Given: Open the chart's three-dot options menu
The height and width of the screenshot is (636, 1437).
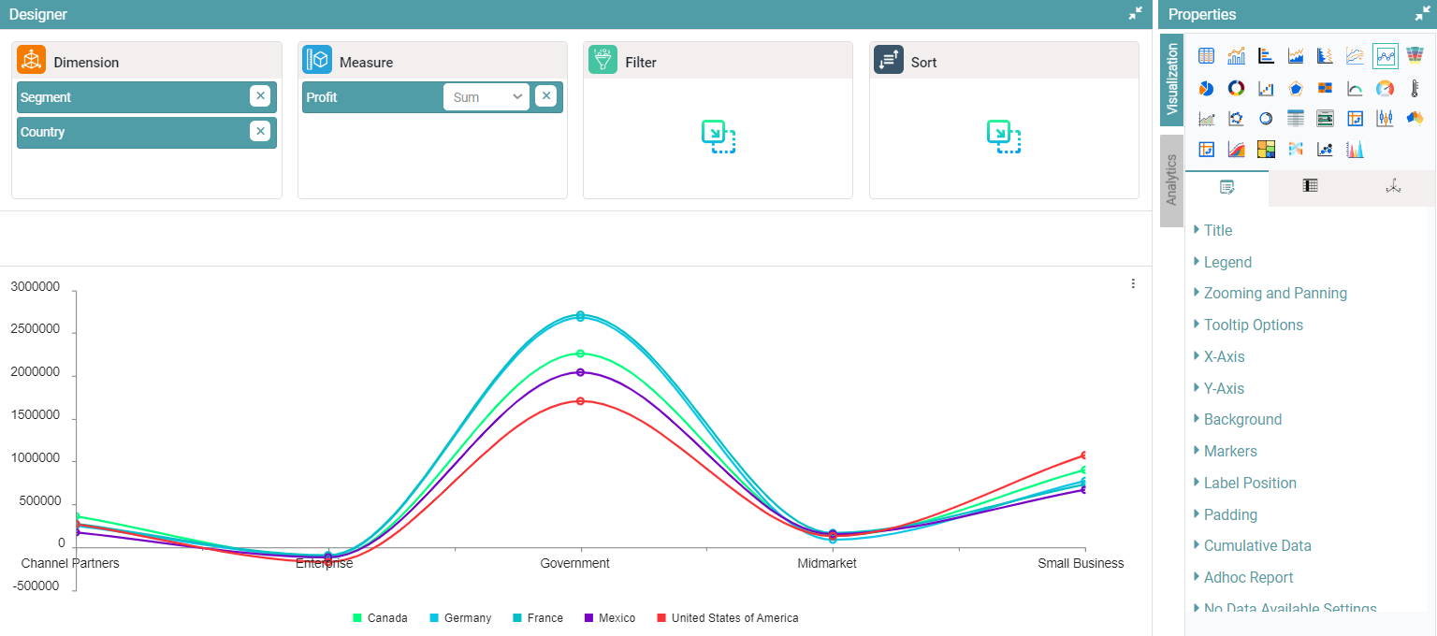Looking at the screenshot, I should coord(1133,283).
